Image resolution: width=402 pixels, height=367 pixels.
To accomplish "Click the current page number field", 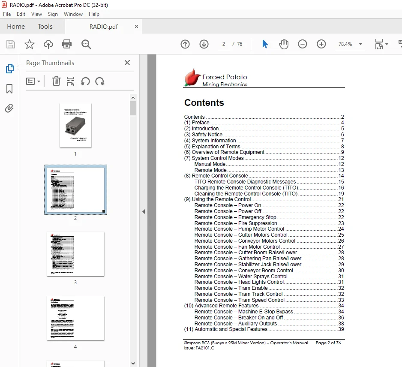I will [224, 44].
